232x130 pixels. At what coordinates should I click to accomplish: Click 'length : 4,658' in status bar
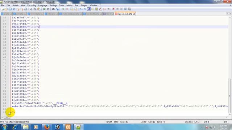(112, 122)
